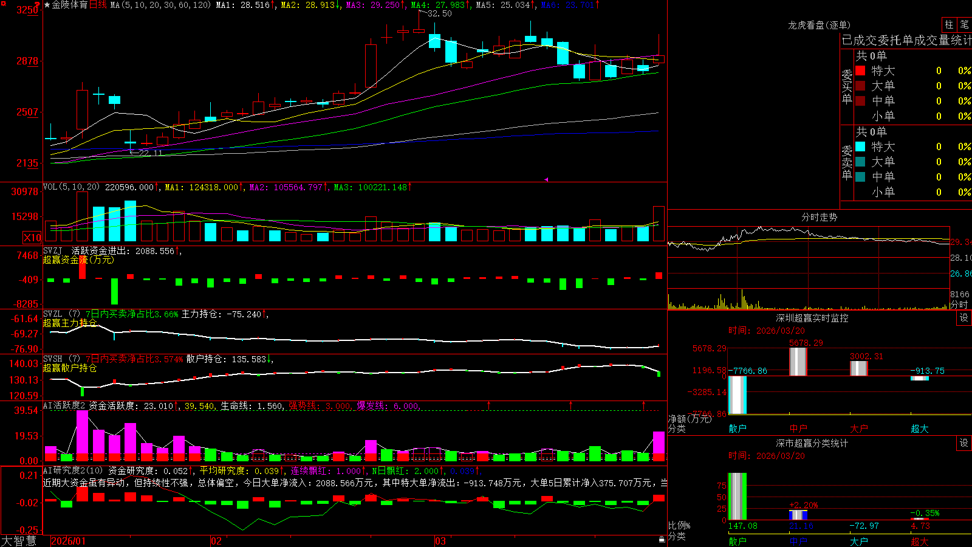Click the 大智慧 label at bottom-left
The height and width of the screenshot is (547, 972).
coord(19,540)
